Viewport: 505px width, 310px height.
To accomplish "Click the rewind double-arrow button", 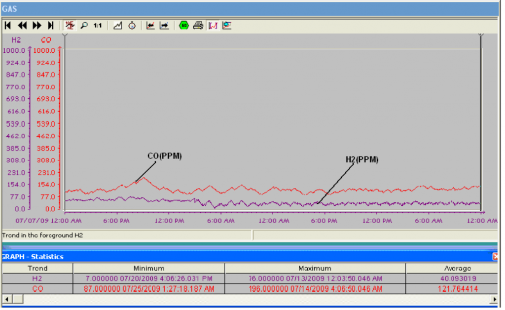I will click(23, 26).
